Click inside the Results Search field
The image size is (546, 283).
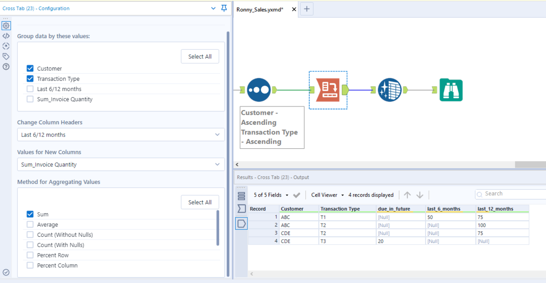click(509, 193)
